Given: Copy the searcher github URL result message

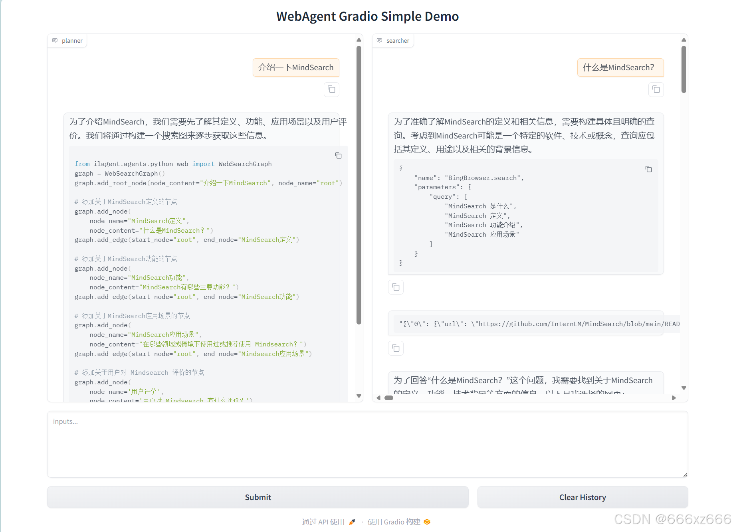Looking at the screenshot, I should (396, 348).
